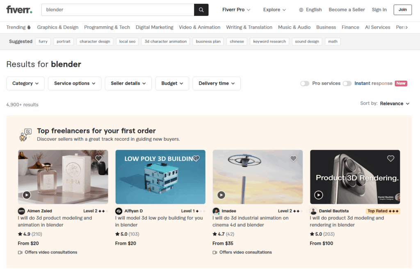The width and height of the screenshot is (420, 271).
Task: Click the Join button
Action: click(x=402, y=9)
